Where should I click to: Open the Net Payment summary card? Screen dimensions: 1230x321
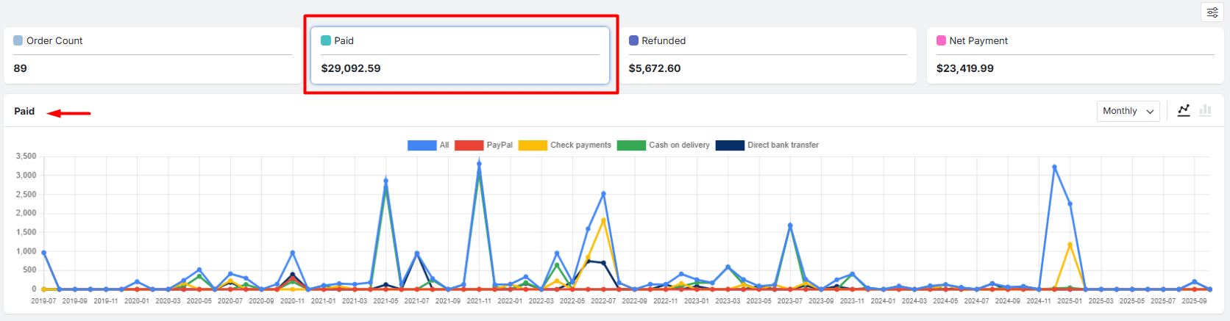coord(1075,56)
